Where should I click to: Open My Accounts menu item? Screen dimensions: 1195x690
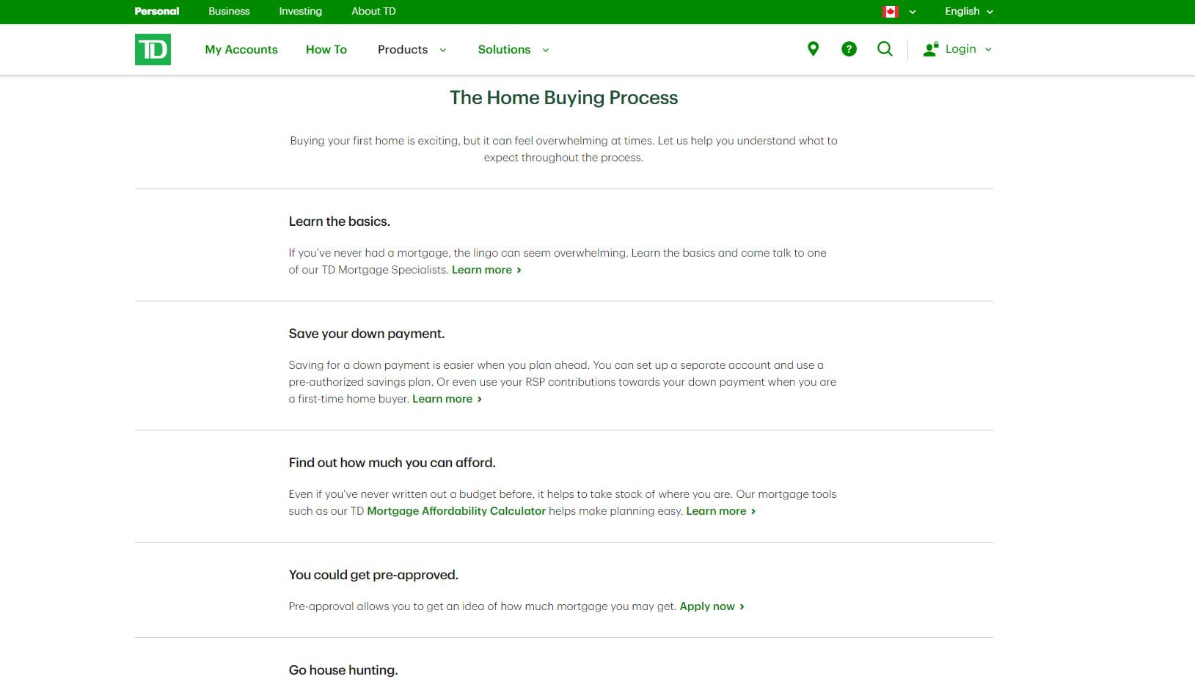click(x=241, y=49)
